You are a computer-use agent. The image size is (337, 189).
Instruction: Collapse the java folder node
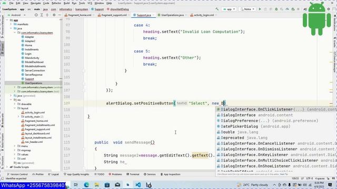(11, 28)
